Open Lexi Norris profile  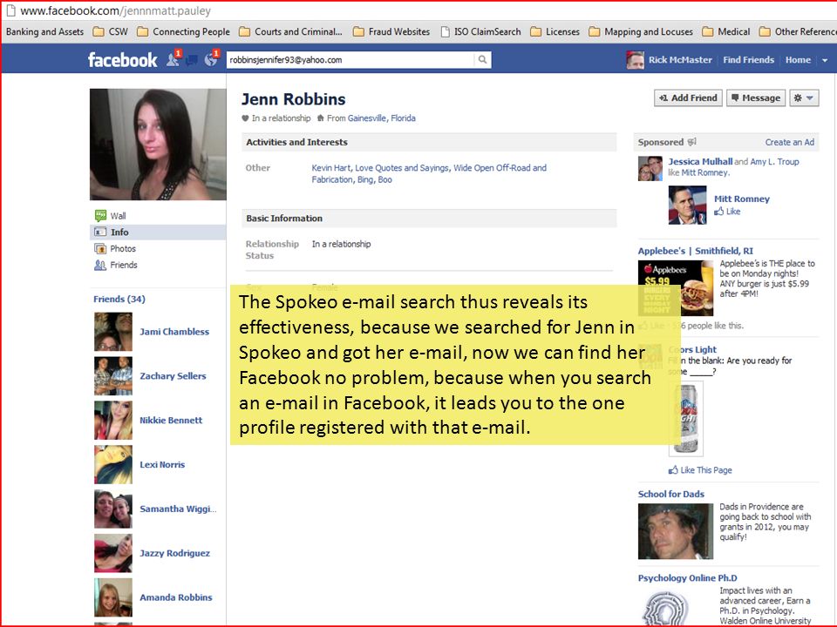(x=162, y=464)
